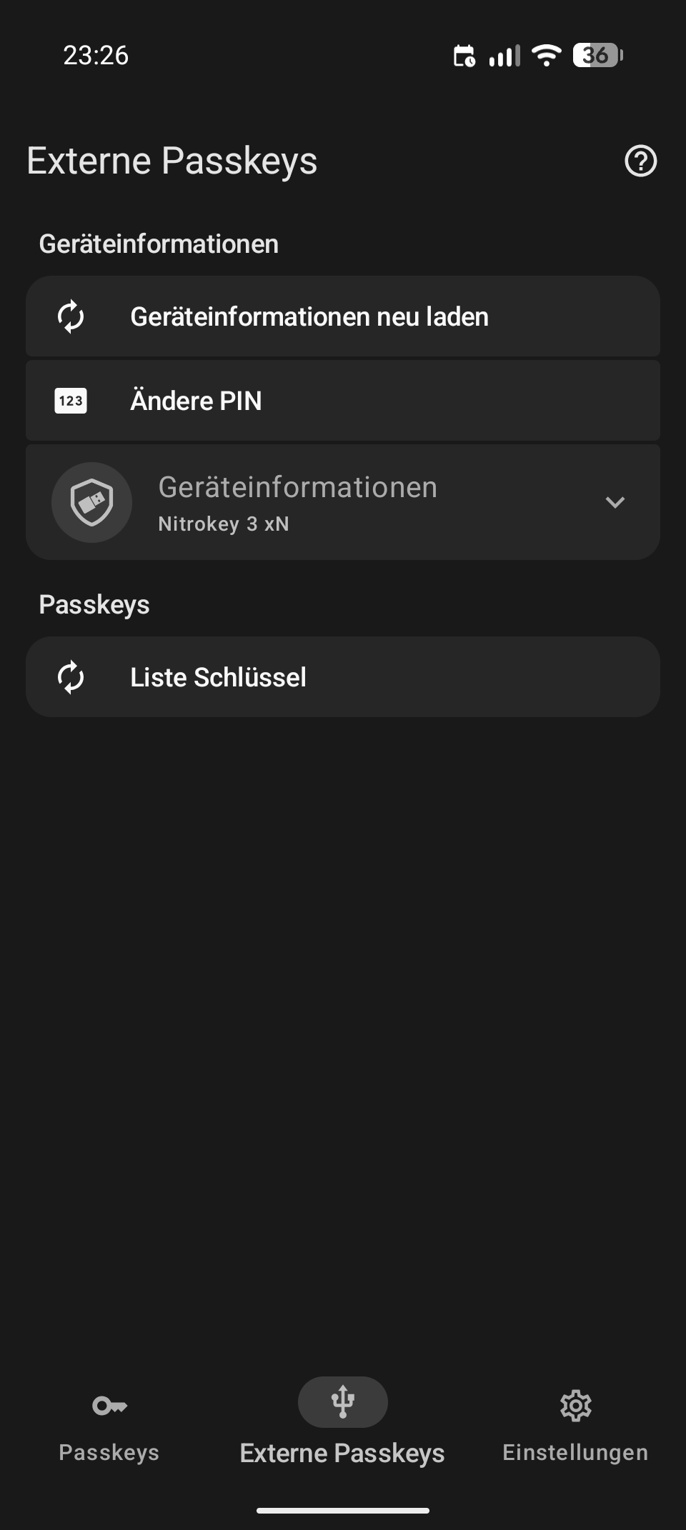
Task: Open the help question mark icon
Action: [x=640, y=161]
